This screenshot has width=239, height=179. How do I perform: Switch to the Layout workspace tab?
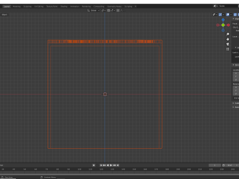pos(6,6)
